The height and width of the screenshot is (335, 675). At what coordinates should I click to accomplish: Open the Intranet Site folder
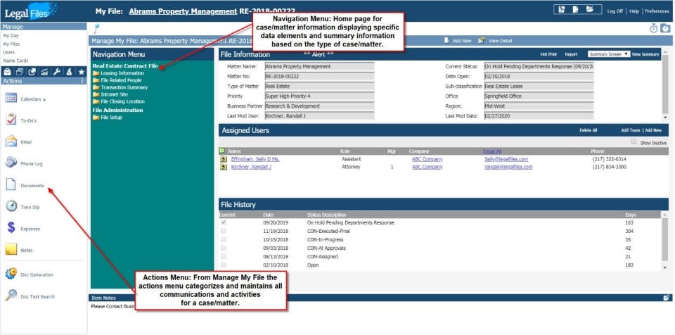[110, 94]
